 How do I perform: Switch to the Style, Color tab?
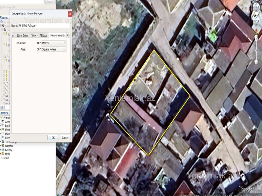[x=23, y=35]
